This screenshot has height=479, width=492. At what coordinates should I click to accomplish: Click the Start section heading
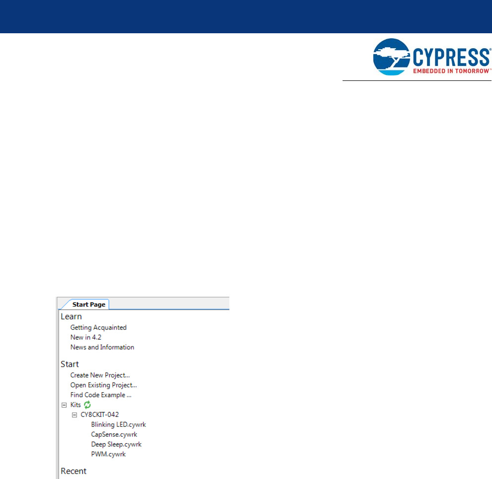(70, 364)
